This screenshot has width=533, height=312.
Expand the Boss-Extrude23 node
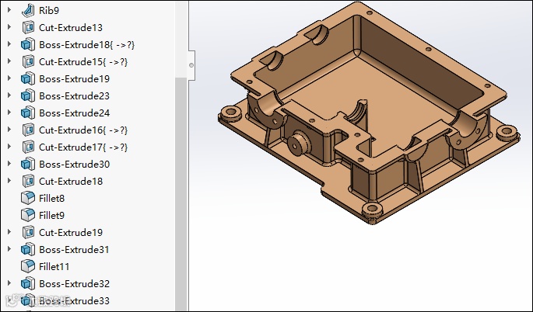pos(9,95)
